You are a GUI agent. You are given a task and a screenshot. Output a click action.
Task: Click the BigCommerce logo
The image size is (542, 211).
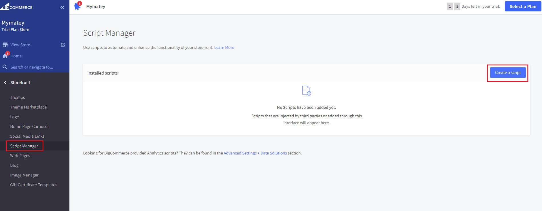point(16,7)
